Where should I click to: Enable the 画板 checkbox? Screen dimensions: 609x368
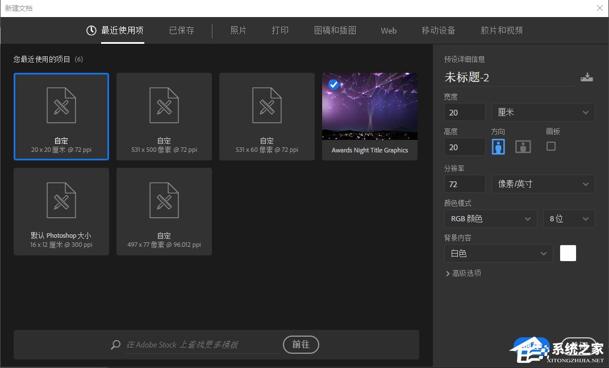pyautogui.click(x=550, y=146)
